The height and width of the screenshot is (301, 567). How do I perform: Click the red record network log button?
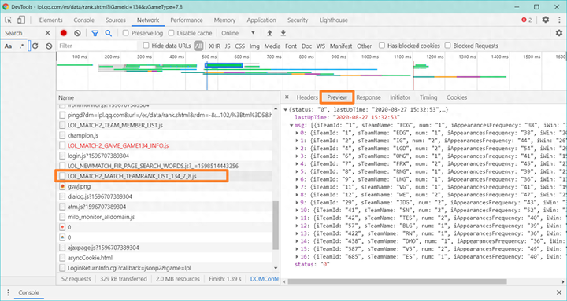point(64,33)
